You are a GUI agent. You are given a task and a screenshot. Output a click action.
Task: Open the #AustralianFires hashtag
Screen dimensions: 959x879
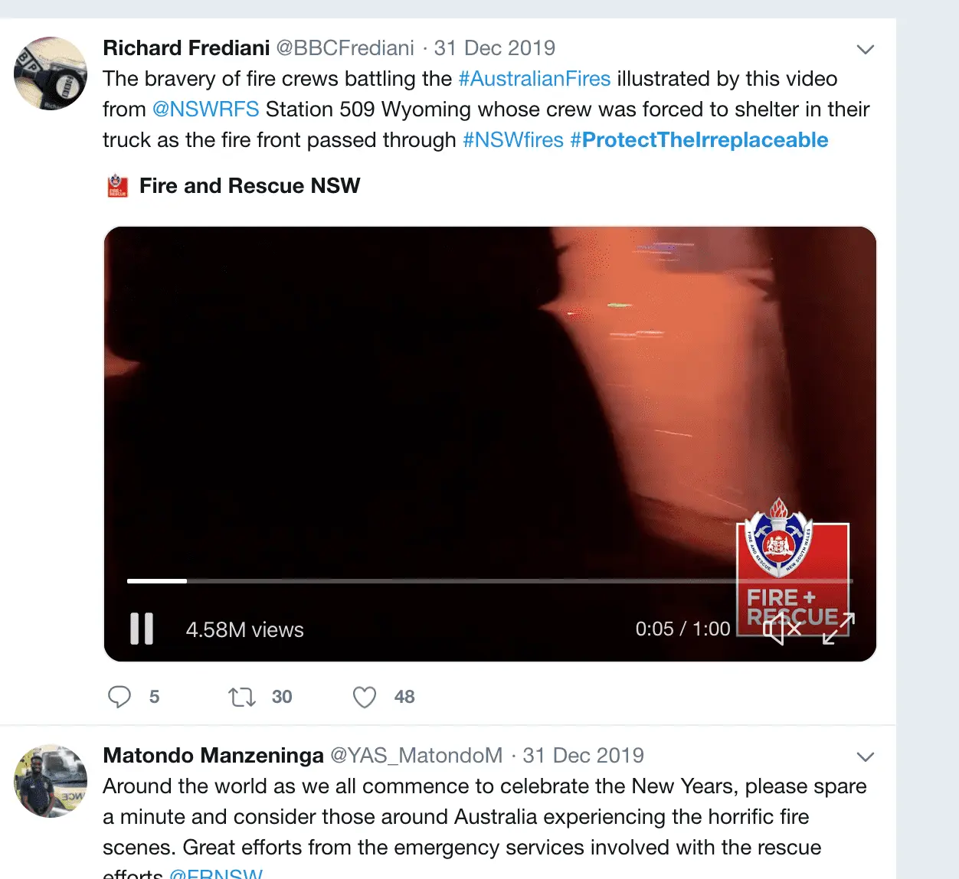tap(535, 79)
